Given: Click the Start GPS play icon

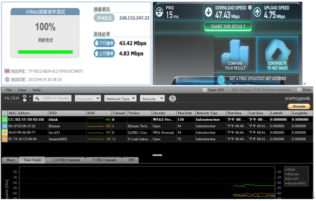Looking at the screenshot, I should (205, 90).
